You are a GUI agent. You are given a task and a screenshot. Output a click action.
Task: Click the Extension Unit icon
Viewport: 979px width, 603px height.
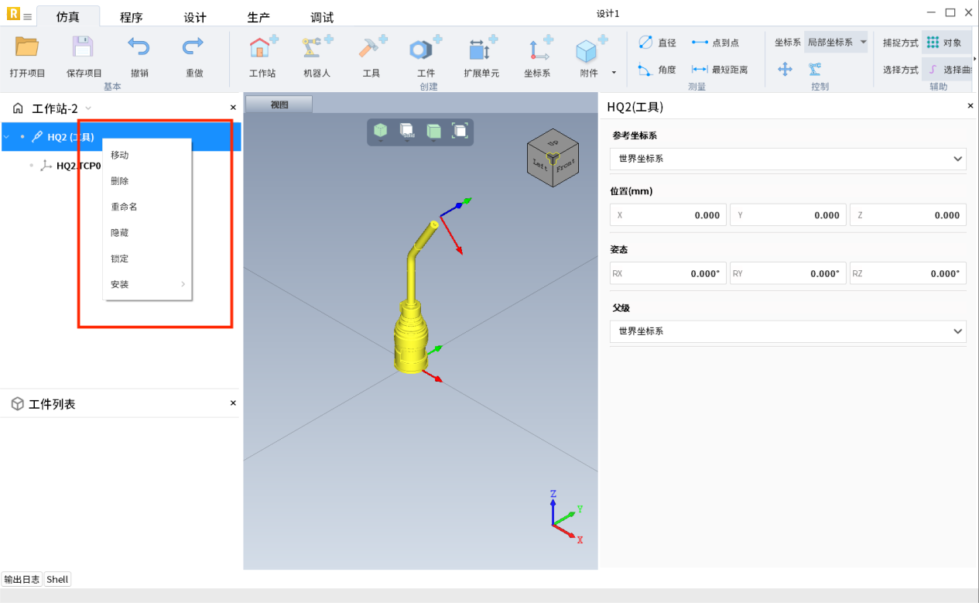[481, 50]
